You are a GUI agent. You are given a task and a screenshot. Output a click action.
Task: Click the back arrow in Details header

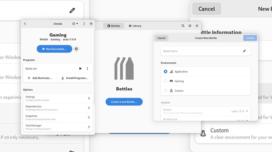(25, 24)
